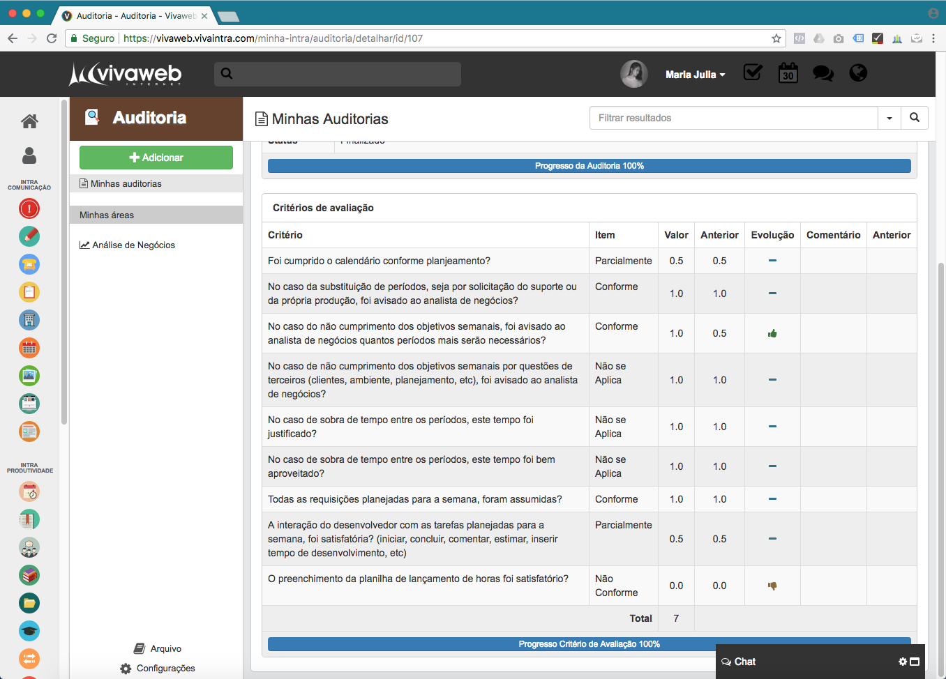Select Minhas auditorias in the side menu
Viewport: 946px width, 679px height.
point(126,184)
